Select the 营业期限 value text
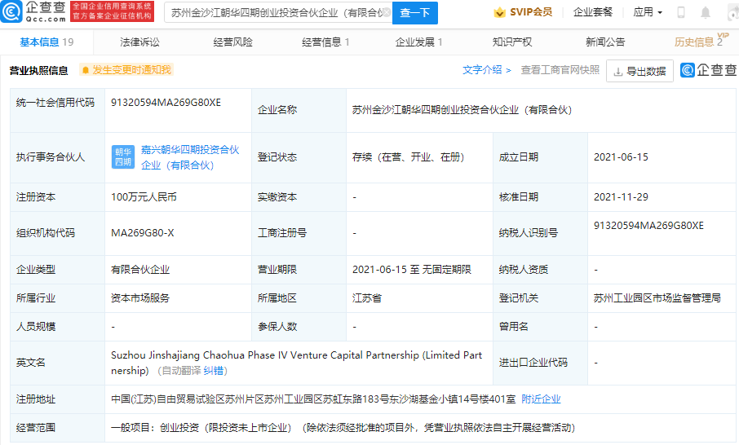This screenshot has width=739, height=445. 411,269
